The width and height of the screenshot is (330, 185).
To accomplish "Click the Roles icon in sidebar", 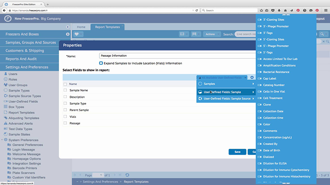I will pos(6,79).
